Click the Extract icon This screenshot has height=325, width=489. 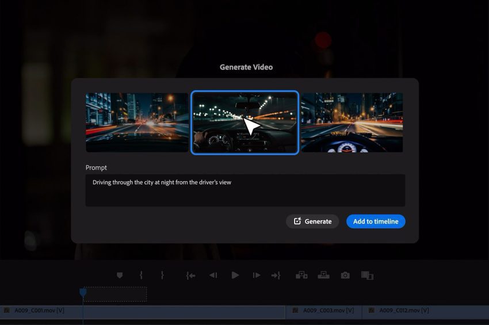point(323,276)
